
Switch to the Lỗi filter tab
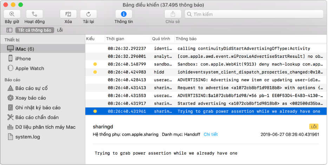(x=60, y=30)
